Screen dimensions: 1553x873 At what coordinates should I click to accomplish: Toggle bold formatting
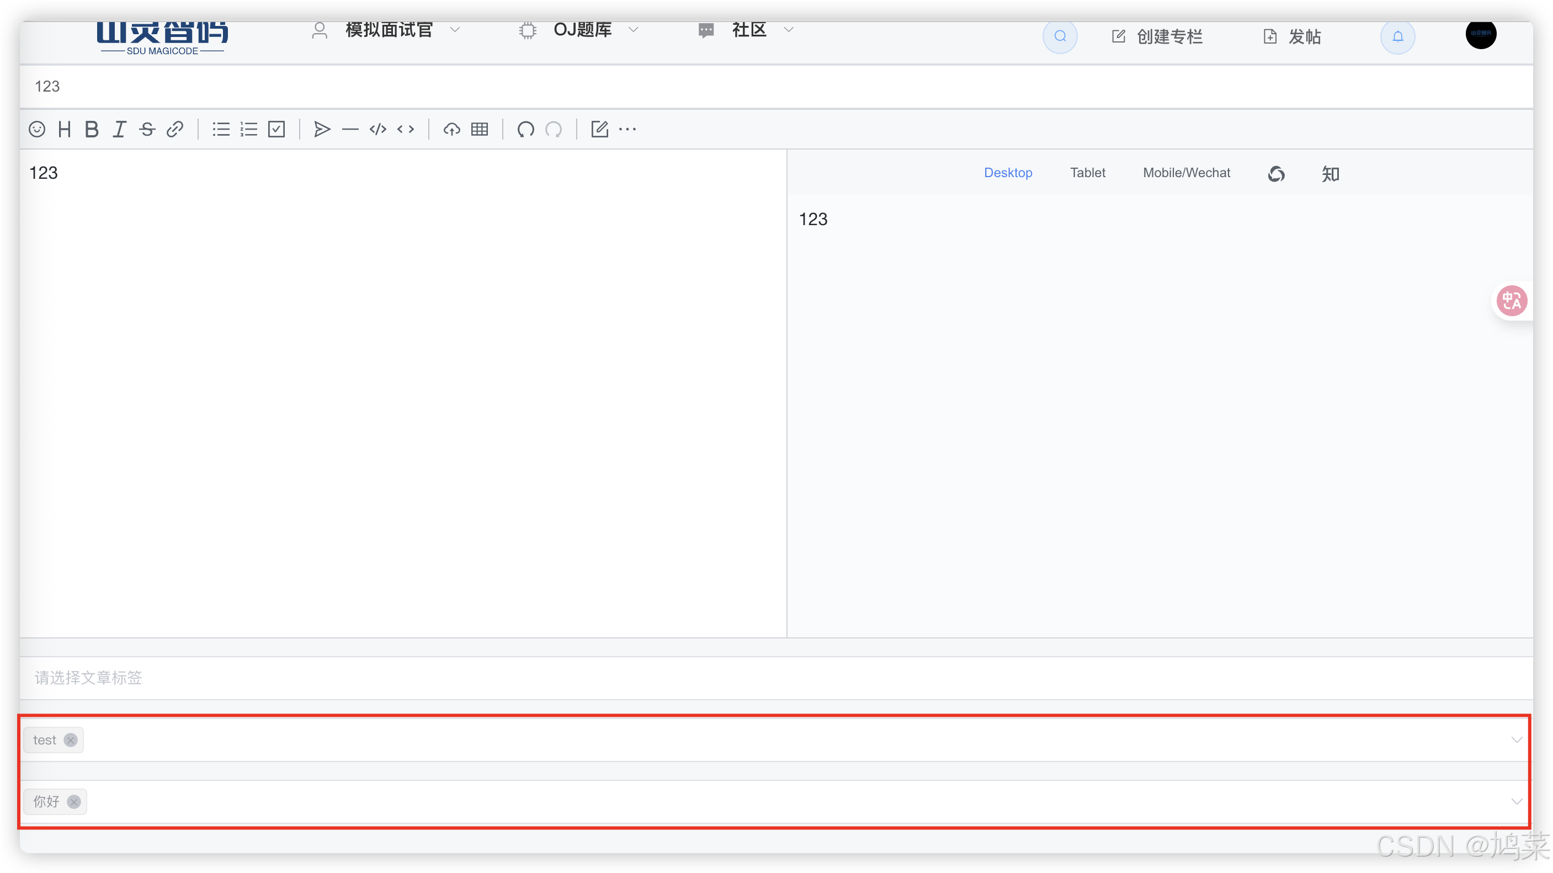coord(92,129)
